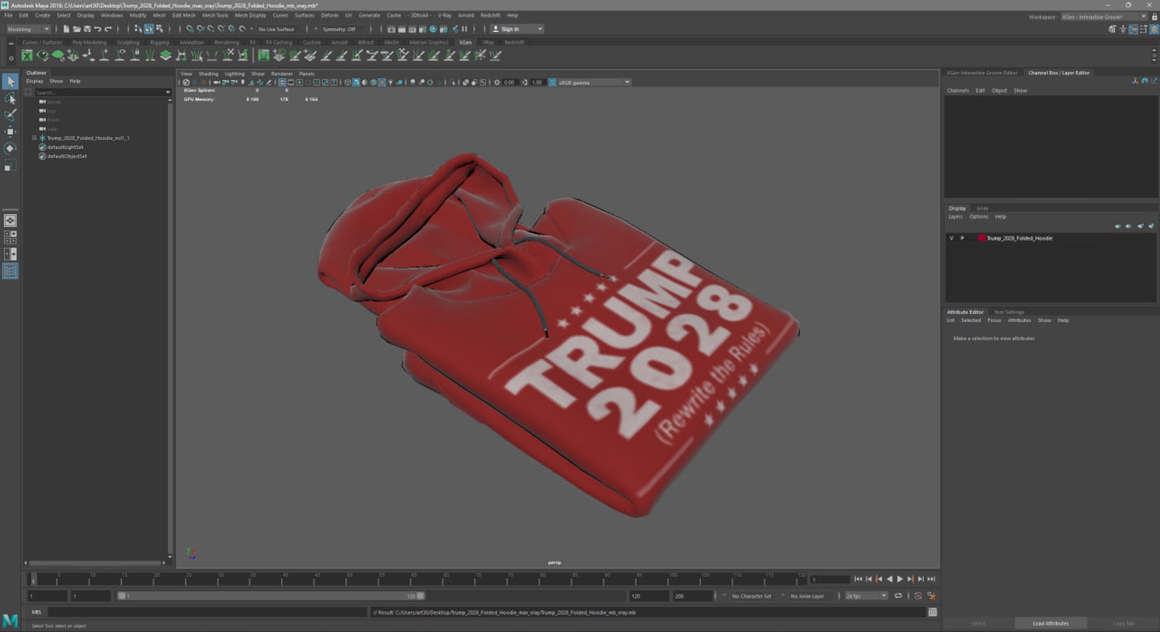
Task: Toggle visibility V on Trump_2028_Folded_Hoodie layer
Action: click(951, 238)
